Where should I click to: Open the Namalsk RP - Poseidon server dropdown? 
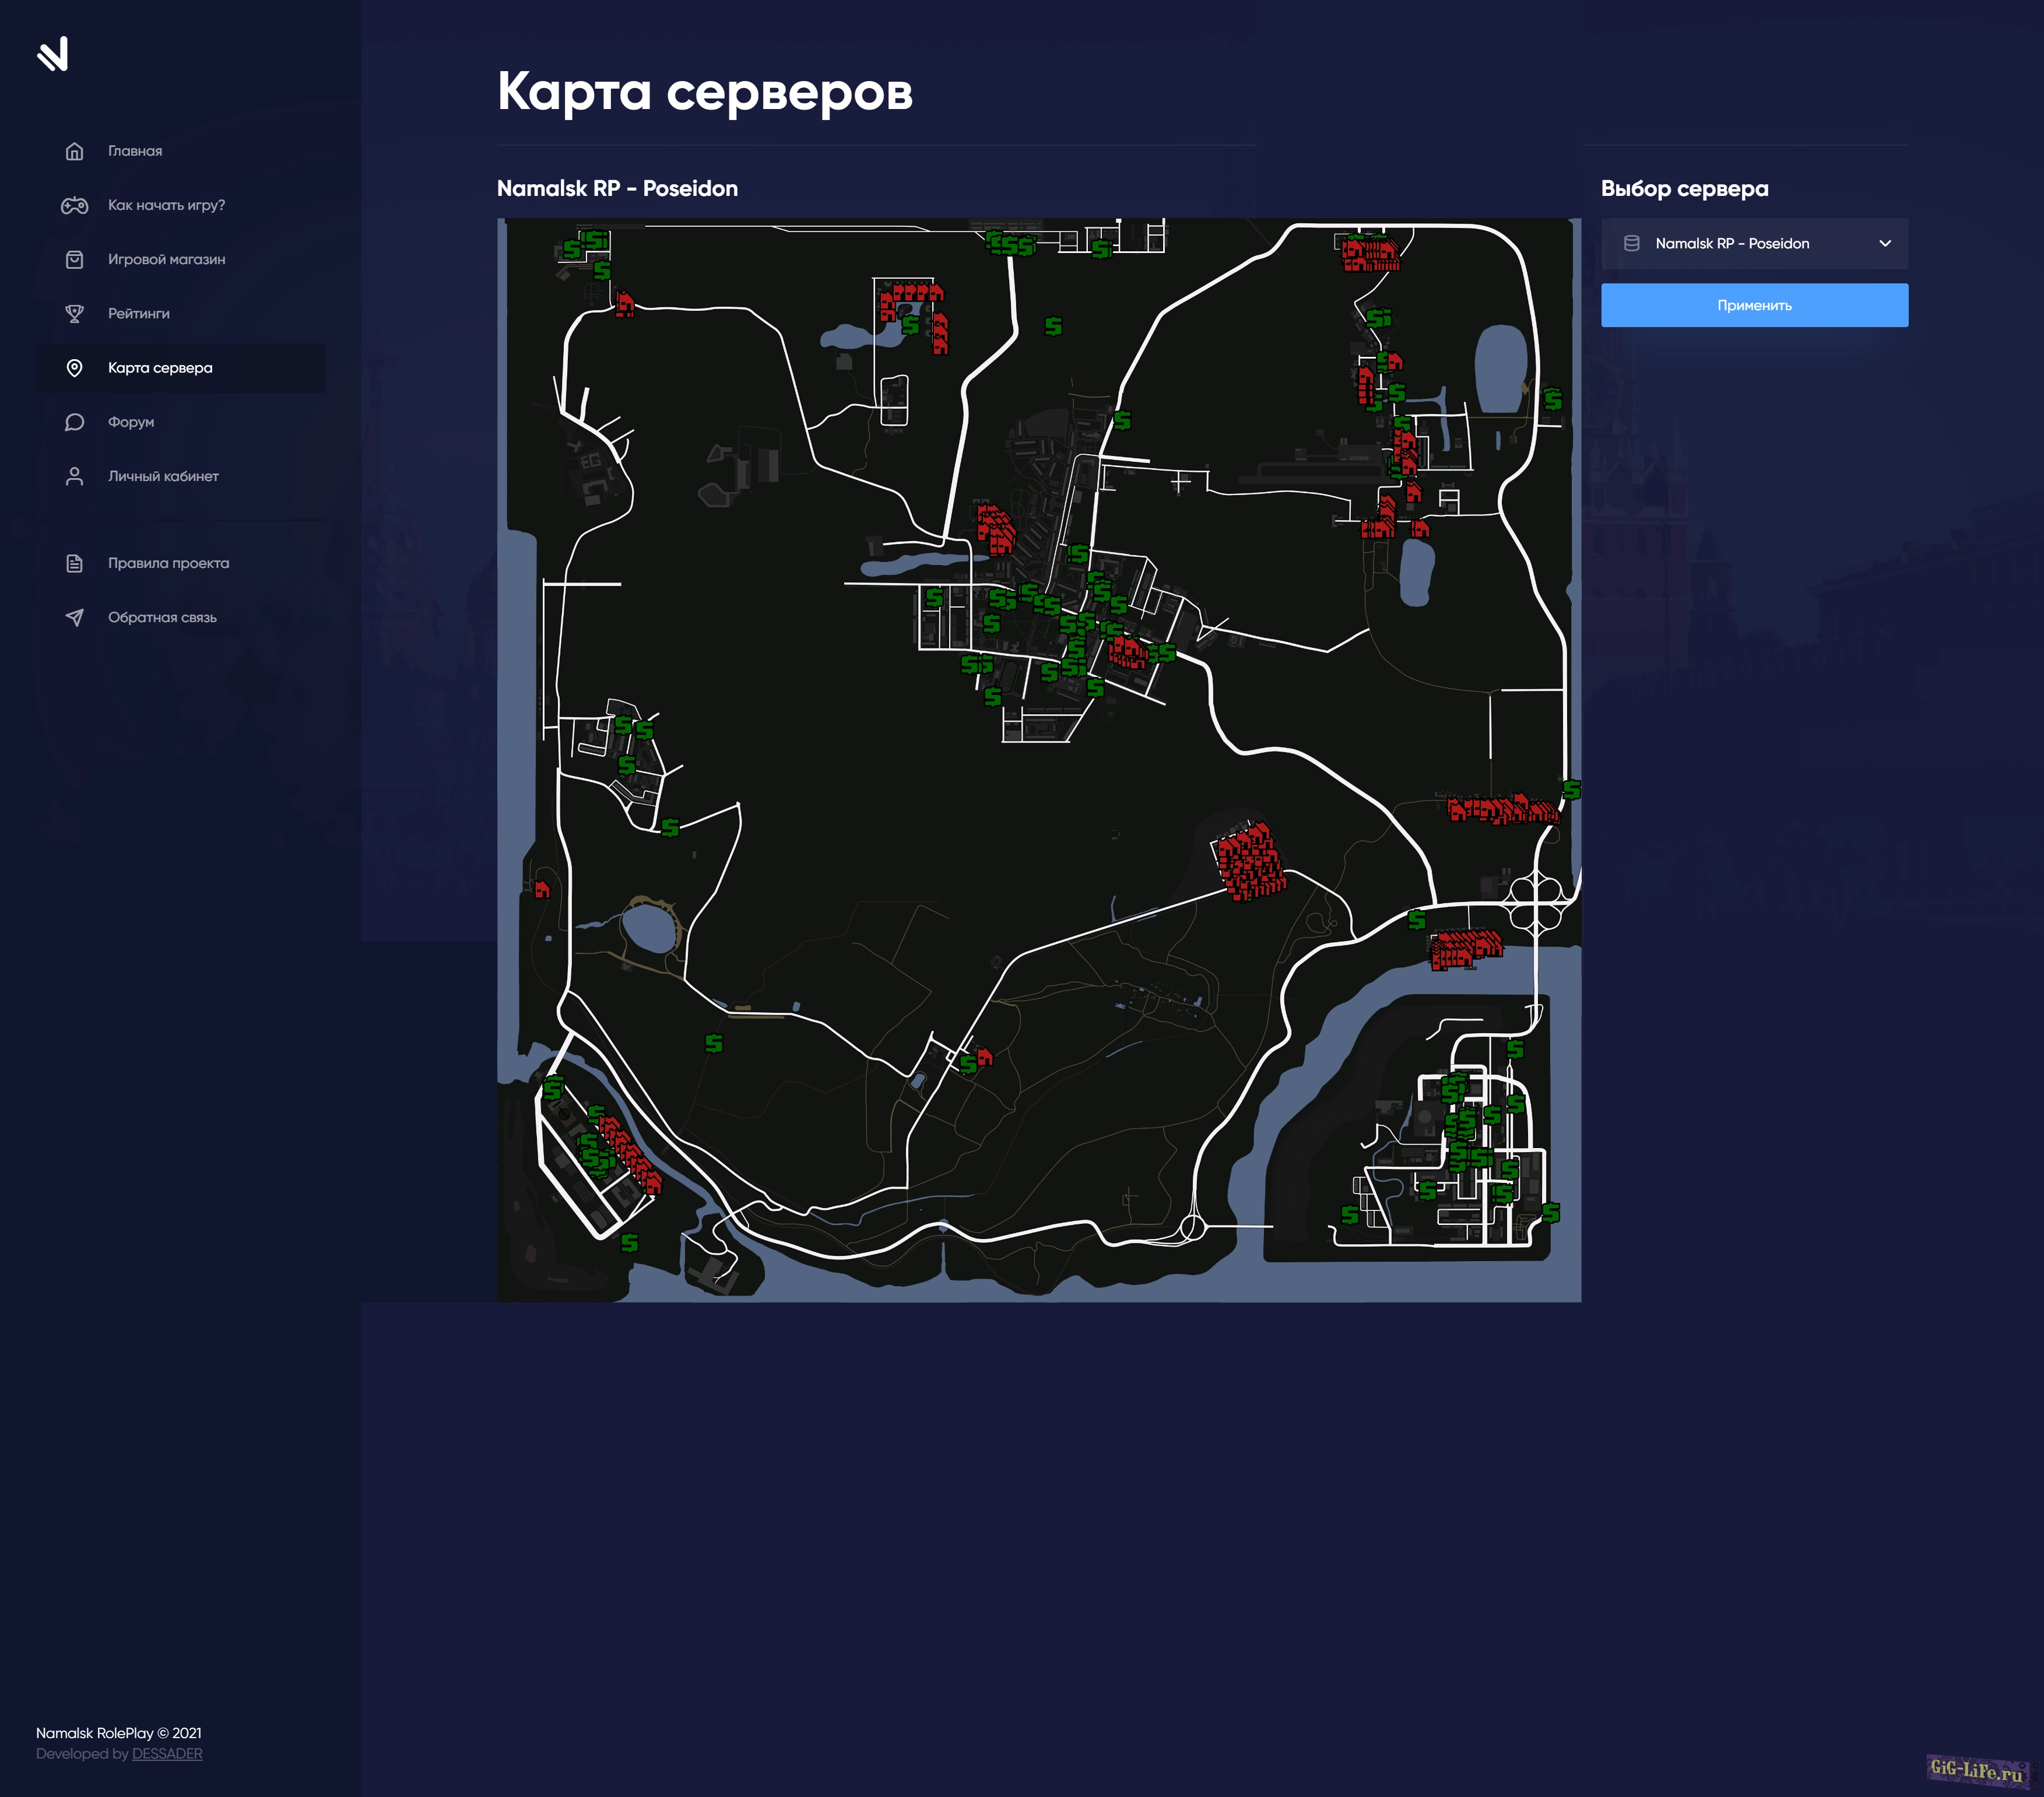(1753, 244)
